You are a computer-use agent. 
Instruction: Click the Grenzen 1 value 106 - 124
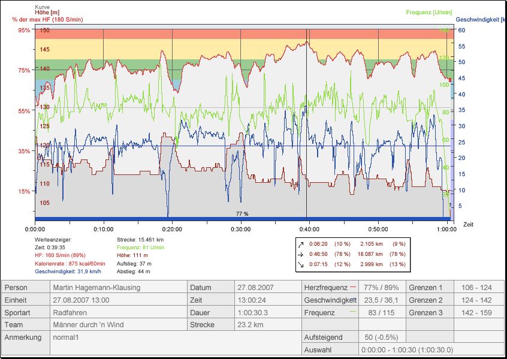coord(476,288)
